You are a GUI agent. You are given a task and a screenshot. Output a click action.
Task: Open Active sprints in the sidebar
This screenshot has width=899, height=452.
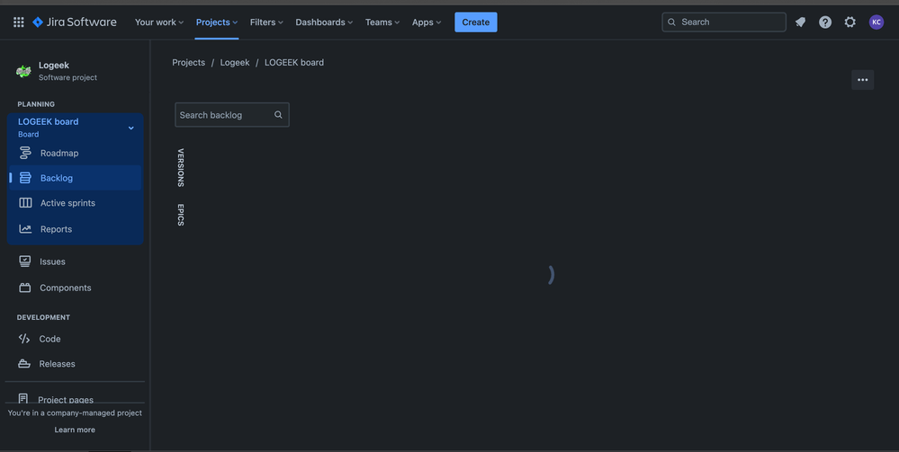click(x=67, y=203)
